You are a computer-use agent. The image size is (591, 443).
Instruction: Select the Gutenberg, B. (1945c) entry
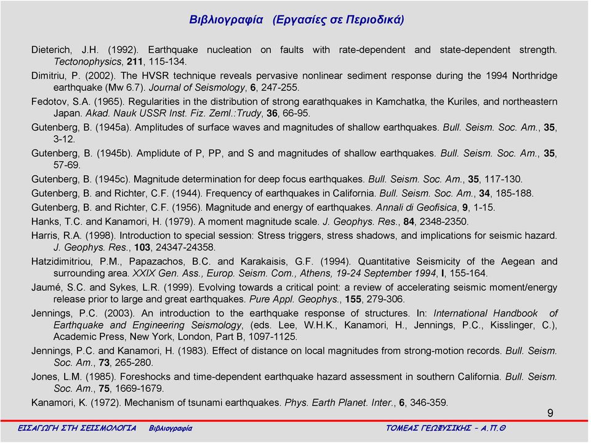(x=277, y=179)
